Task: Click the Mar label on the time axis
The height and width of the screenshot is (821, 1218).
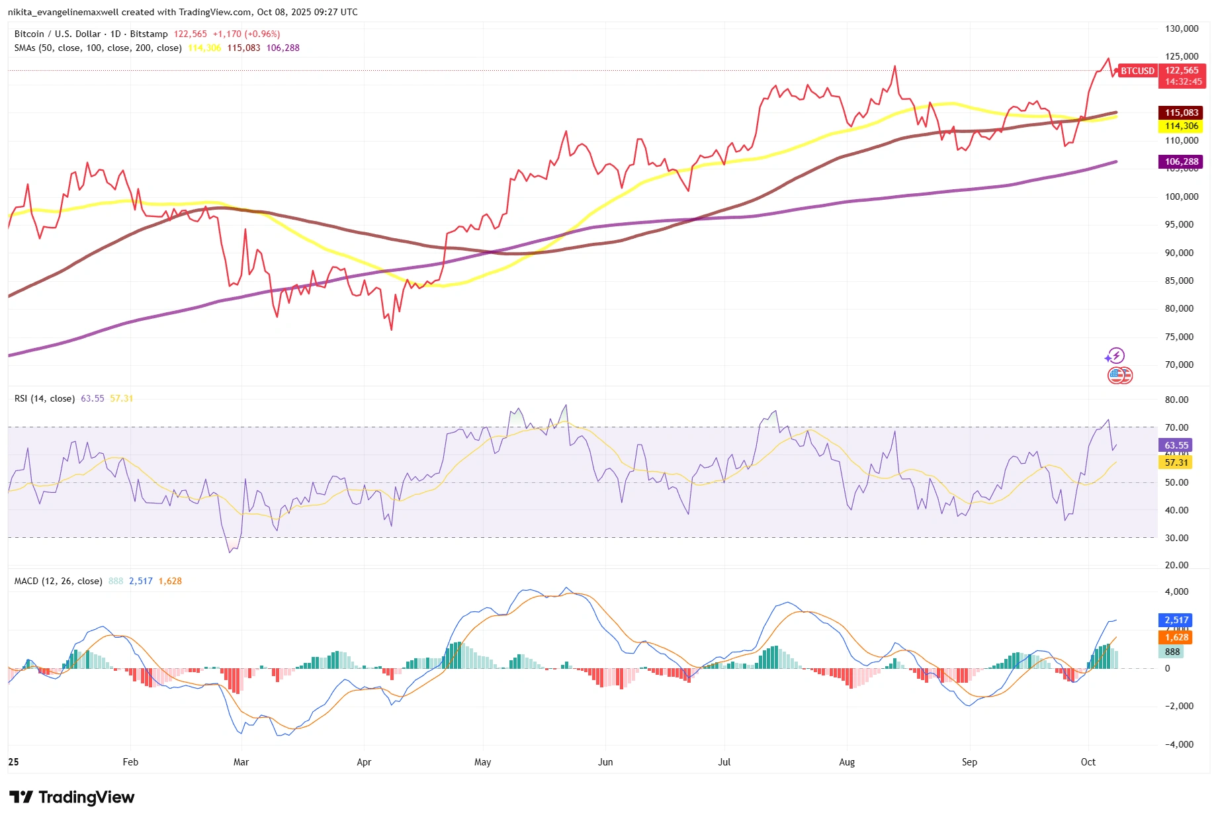Action: pyautogui.click(x=241, y=762)
